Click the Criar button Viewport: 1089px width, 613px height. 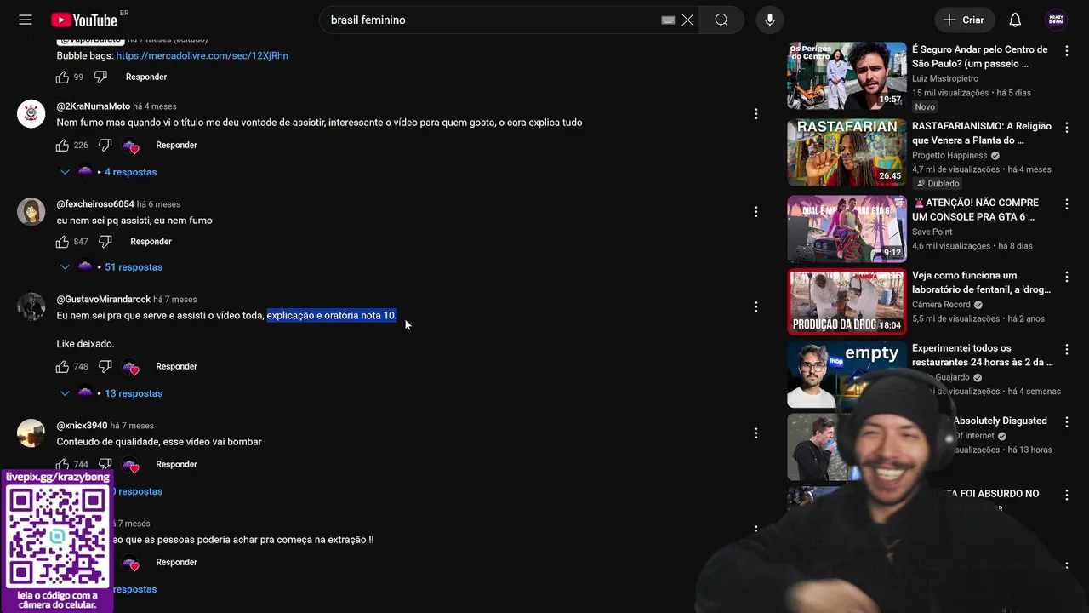965,20
